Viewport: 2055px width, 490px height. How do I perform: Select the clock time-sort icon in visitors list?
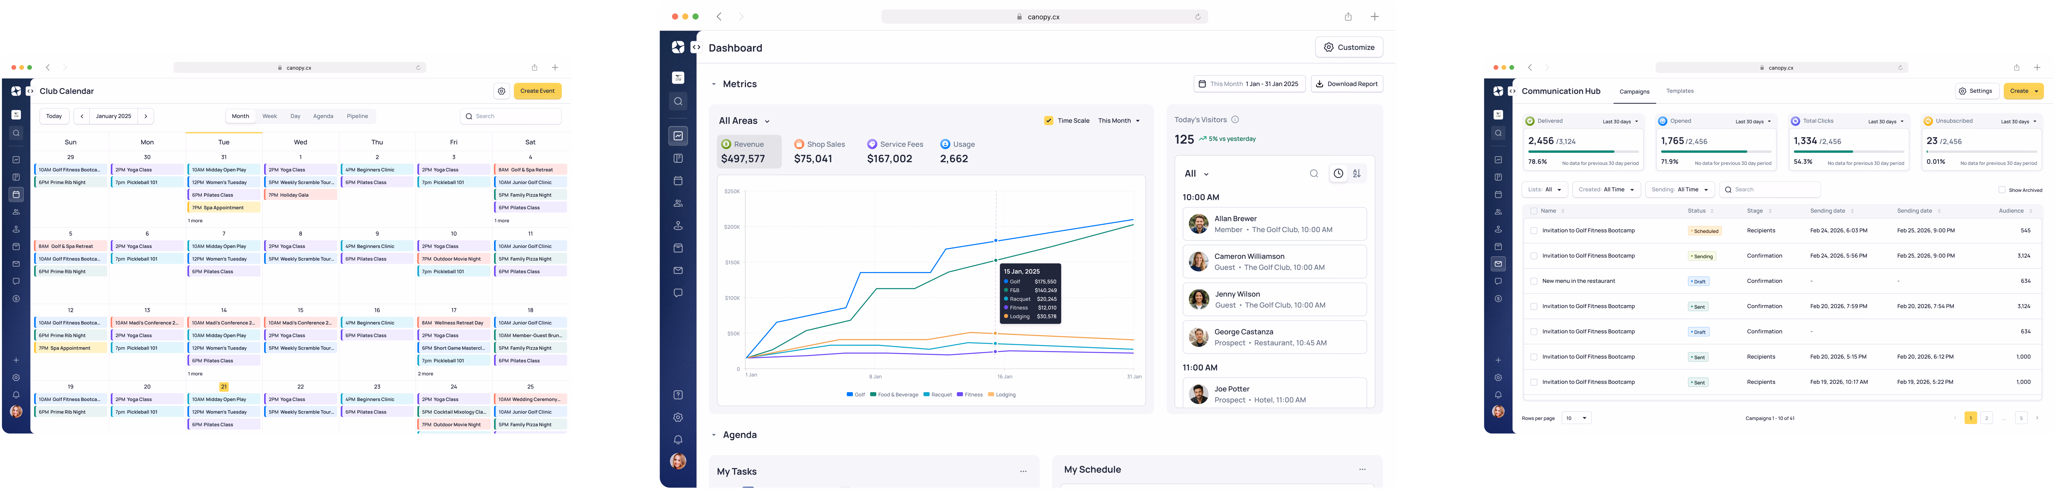(x=1339, y=174)
